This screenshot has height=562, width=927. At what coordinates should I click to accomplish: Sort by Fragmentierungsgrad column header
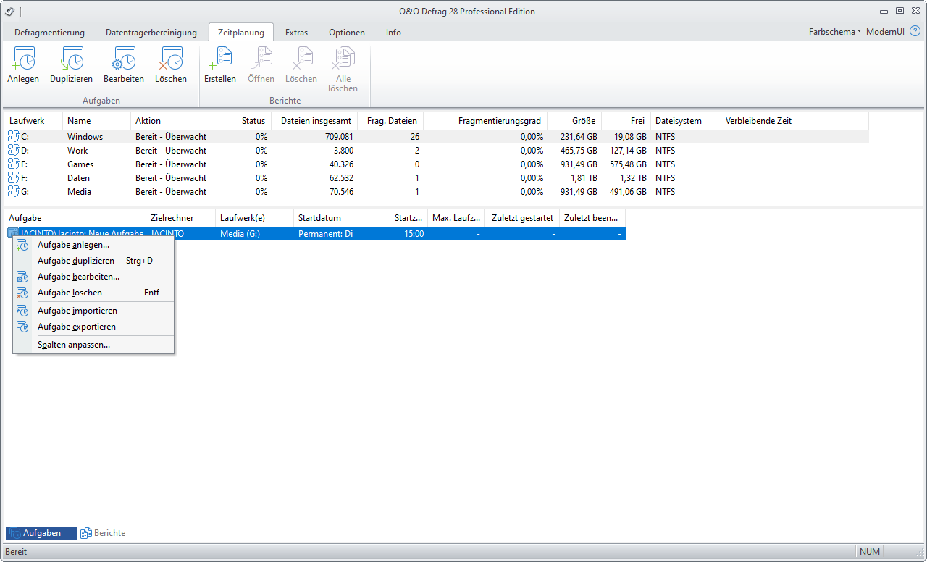(485, 121)
